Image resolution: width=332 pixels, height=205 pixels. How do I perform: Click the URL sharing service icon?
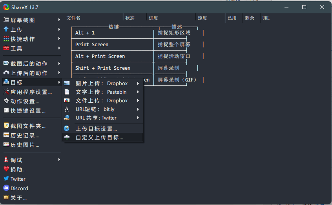tap(67, 118)
